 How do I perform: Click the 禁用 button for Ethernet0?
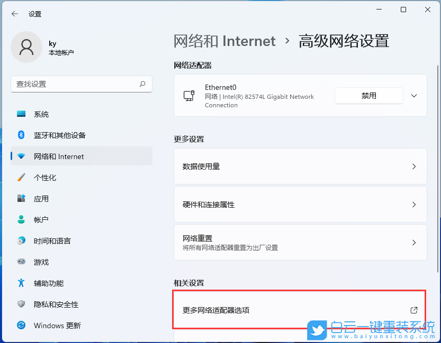(x=368, y=95)
